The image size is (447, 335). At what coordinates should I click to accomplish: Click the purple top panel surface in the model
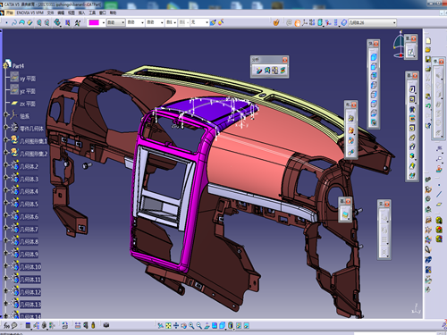206,109
